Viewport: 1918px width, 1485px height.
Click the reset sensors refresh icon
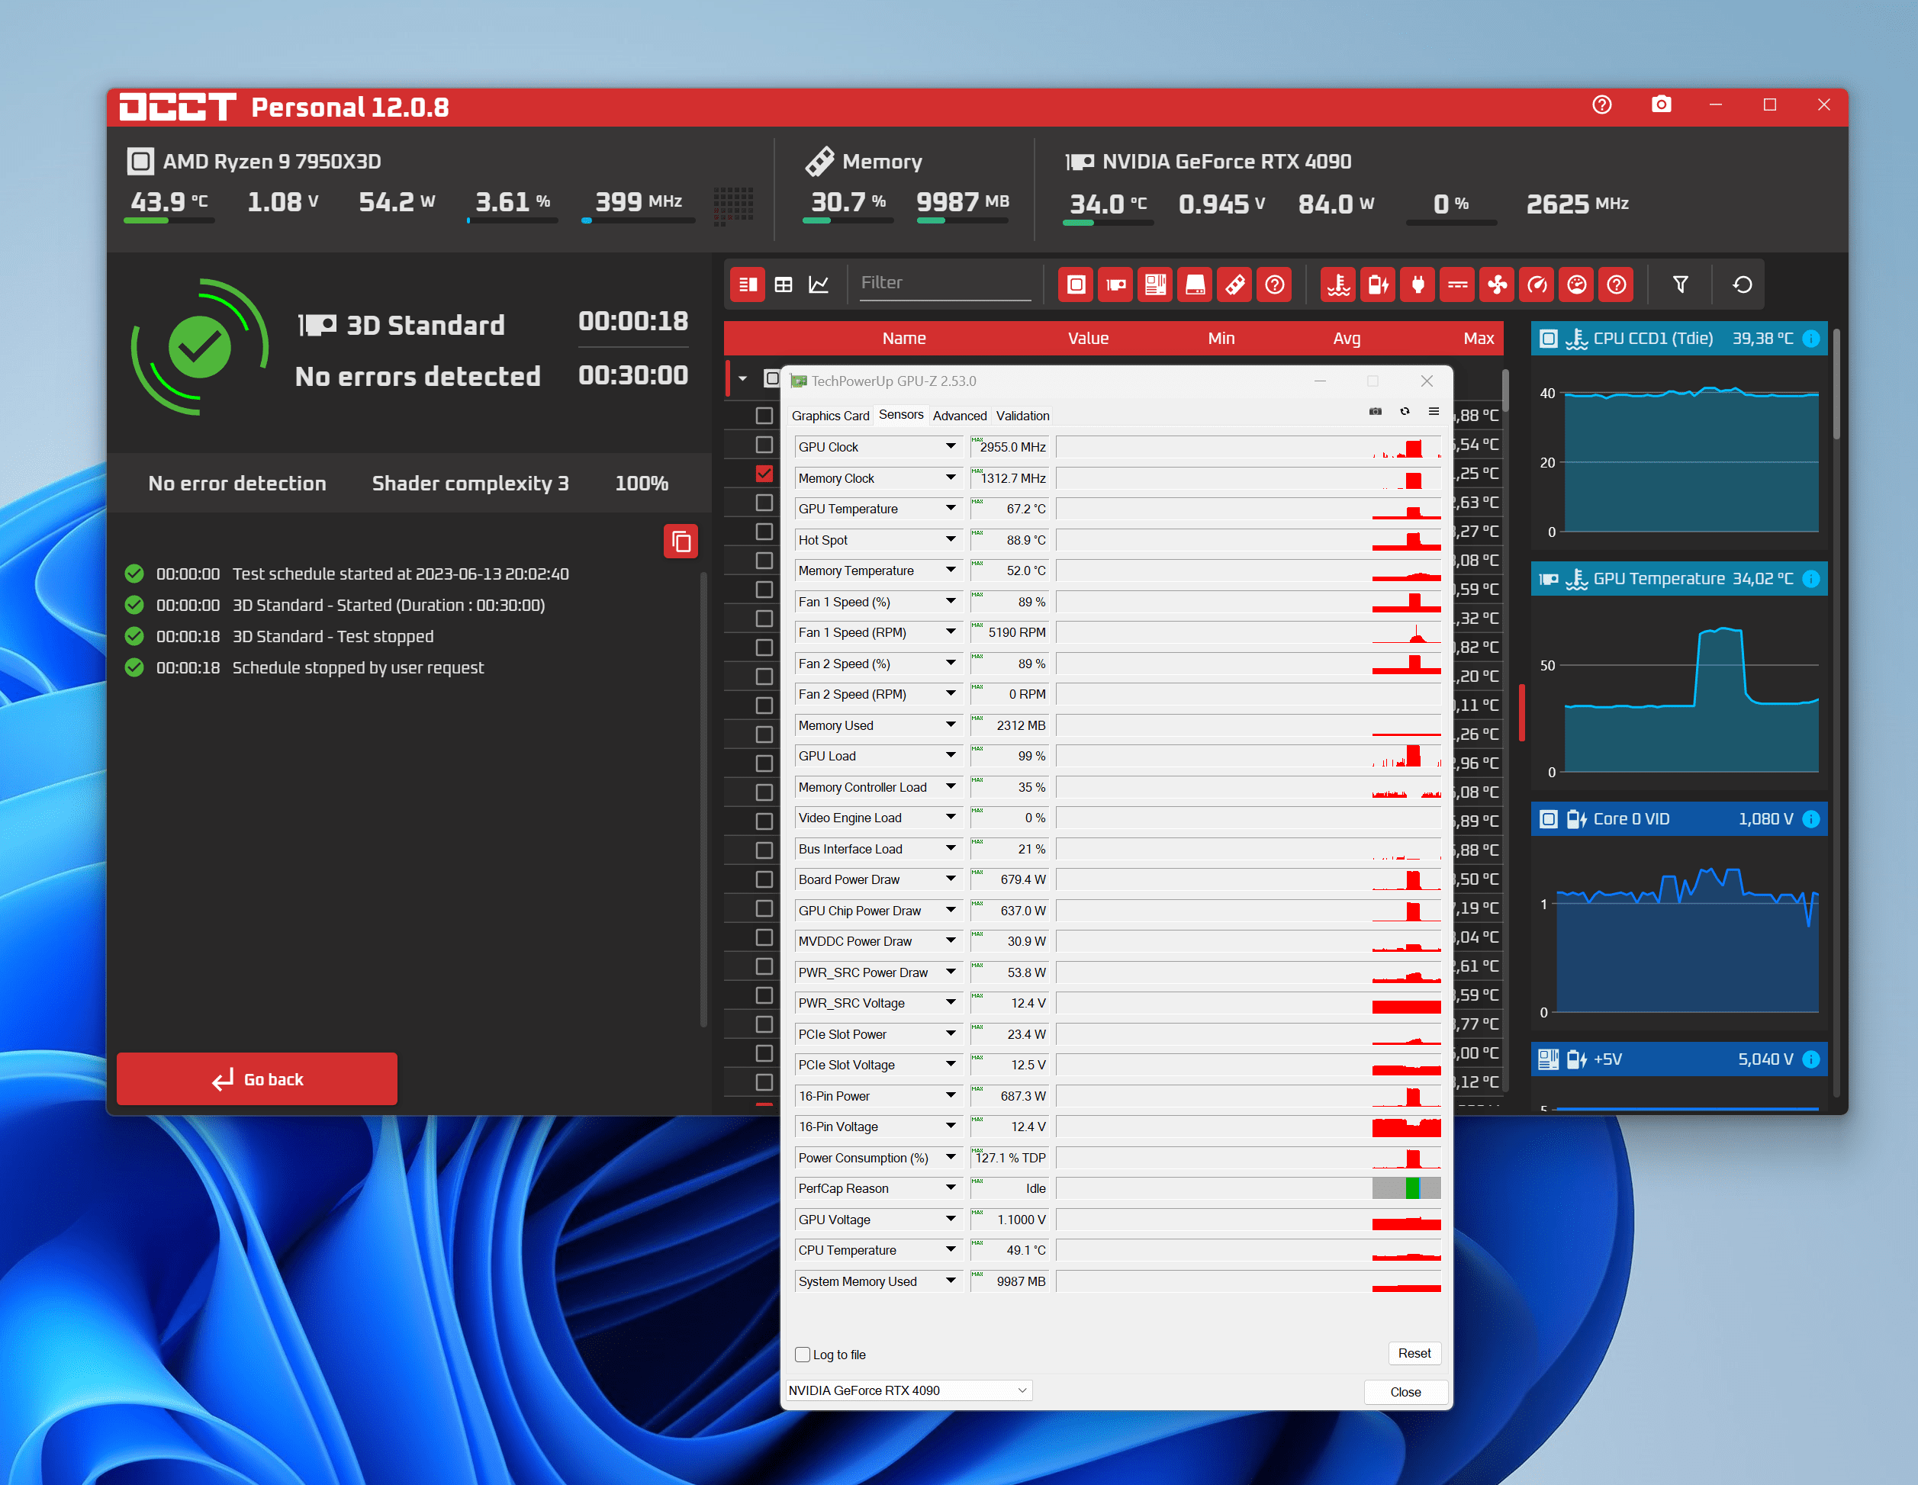pyautogui.click(x=1743, y=284)
